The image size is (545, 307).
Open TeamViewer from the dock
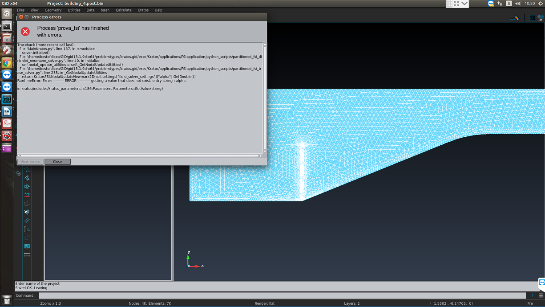tap(6, 74)
